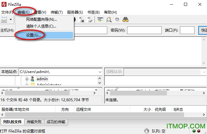Click the transfer queue horizontal scrollbar thumb

(x=94, y=115)
